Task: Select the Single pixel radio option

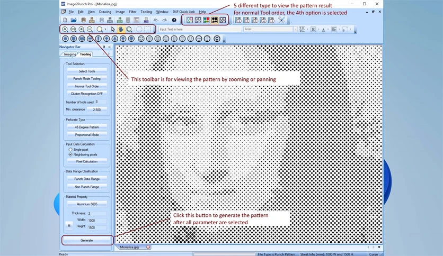Action: coord(70,150)
